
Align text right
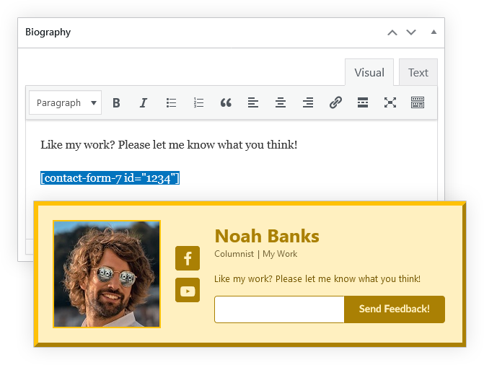pos(308,103)
